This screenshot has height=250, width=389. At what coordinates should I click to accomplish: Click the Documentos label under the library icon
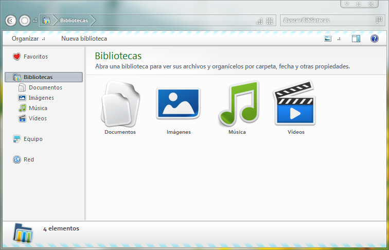click(x=120, y=132)
